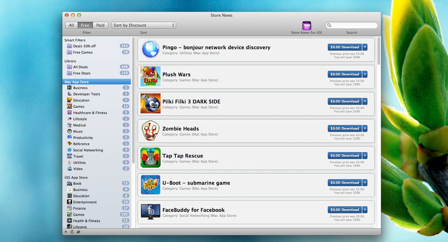Click the Search input field

(x=352, y=25)
